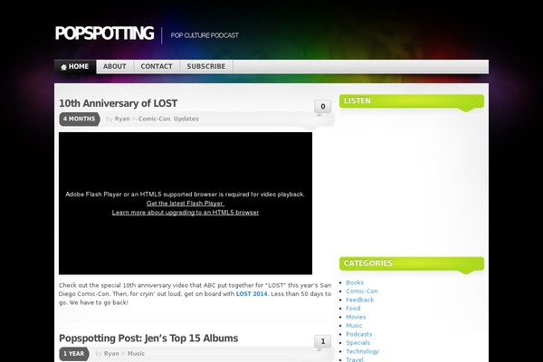Open the Feedback category
The image size is (543, 362).
click(x=360, y=300)
